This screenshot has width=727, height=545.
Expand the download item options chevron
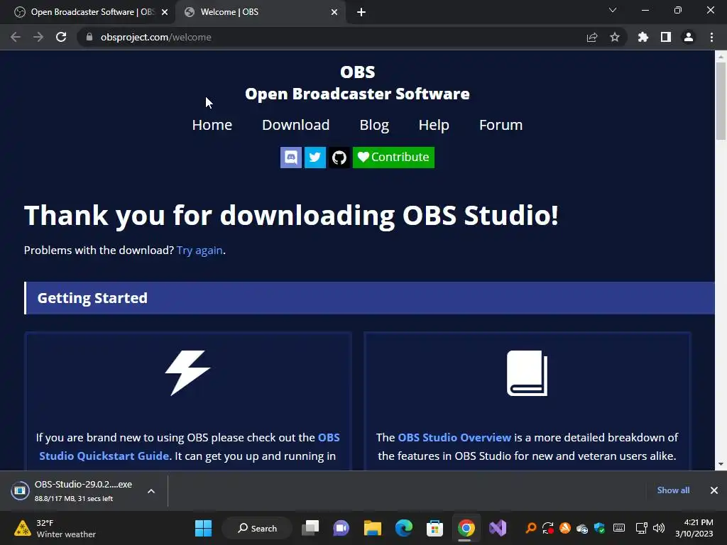(151, 491)
